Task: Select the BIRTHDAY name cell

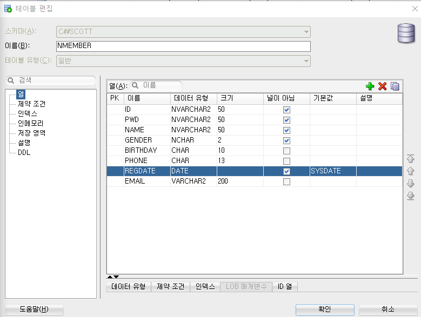Action: click(147, 151)
